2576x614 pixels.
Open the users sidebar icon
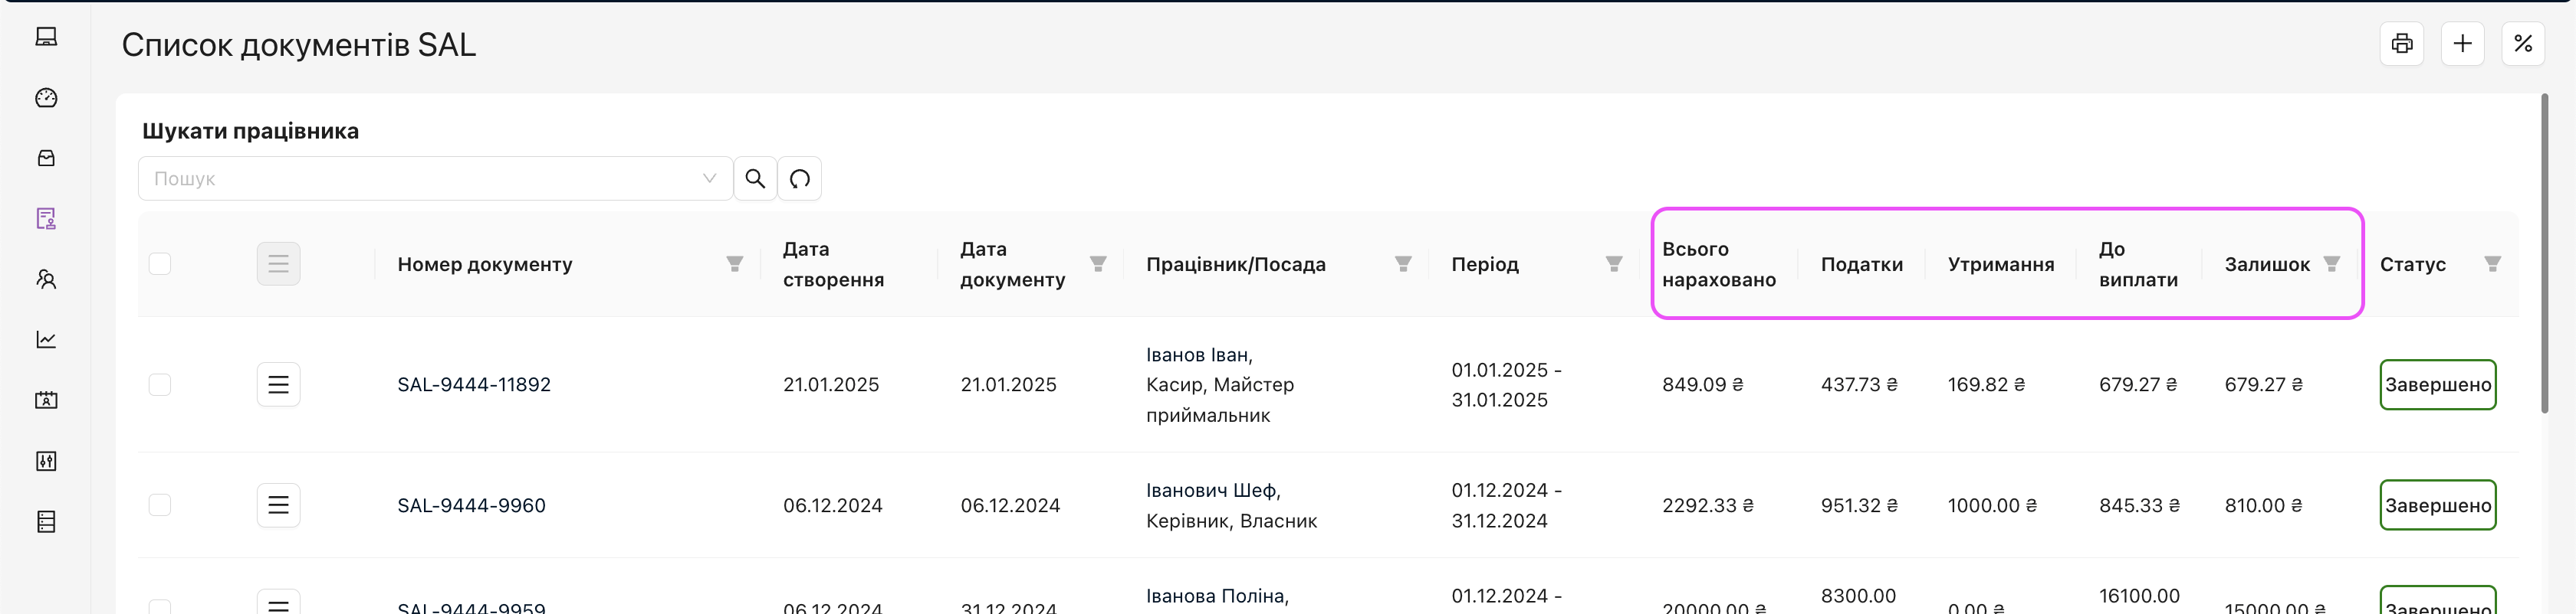(x=46, y=279)
